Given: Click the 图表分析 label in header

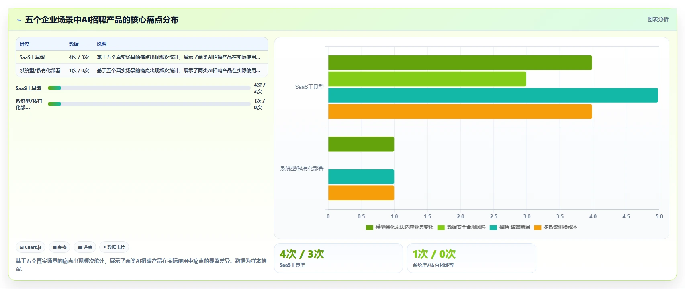Looking at the screenshot, I should point(658,19).
